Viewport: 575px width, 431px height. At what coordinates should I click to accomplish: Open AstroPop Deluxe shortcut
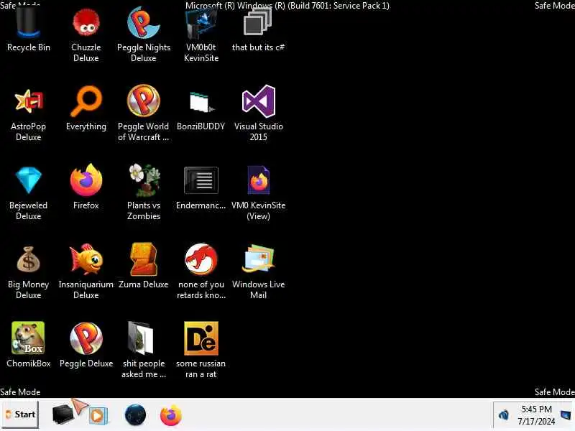[x=29, y=101]
